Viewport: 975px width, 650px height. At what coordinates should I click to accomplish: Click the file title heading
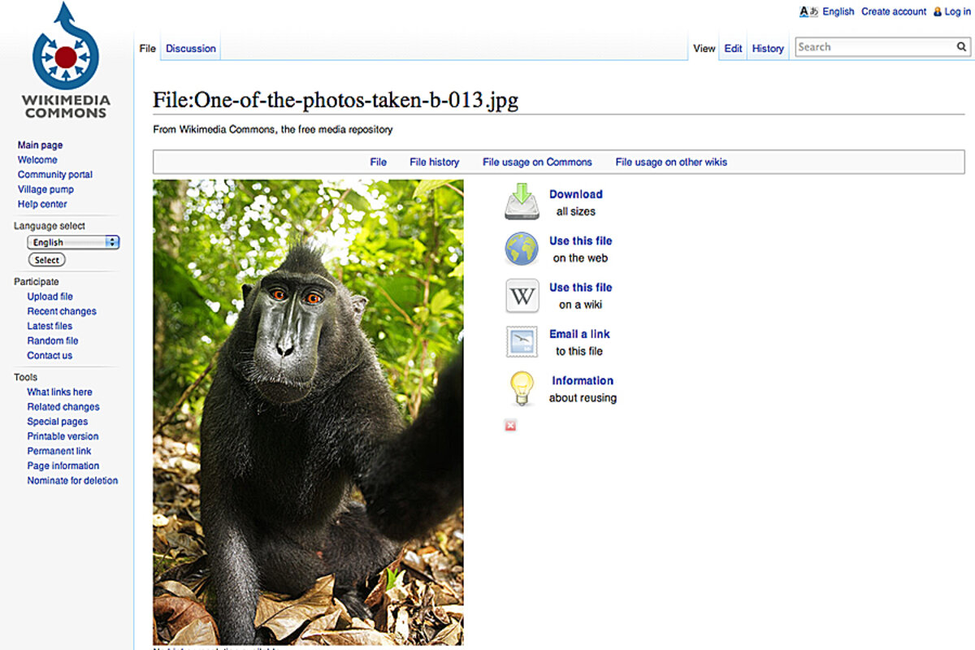(x=336, y=100)
